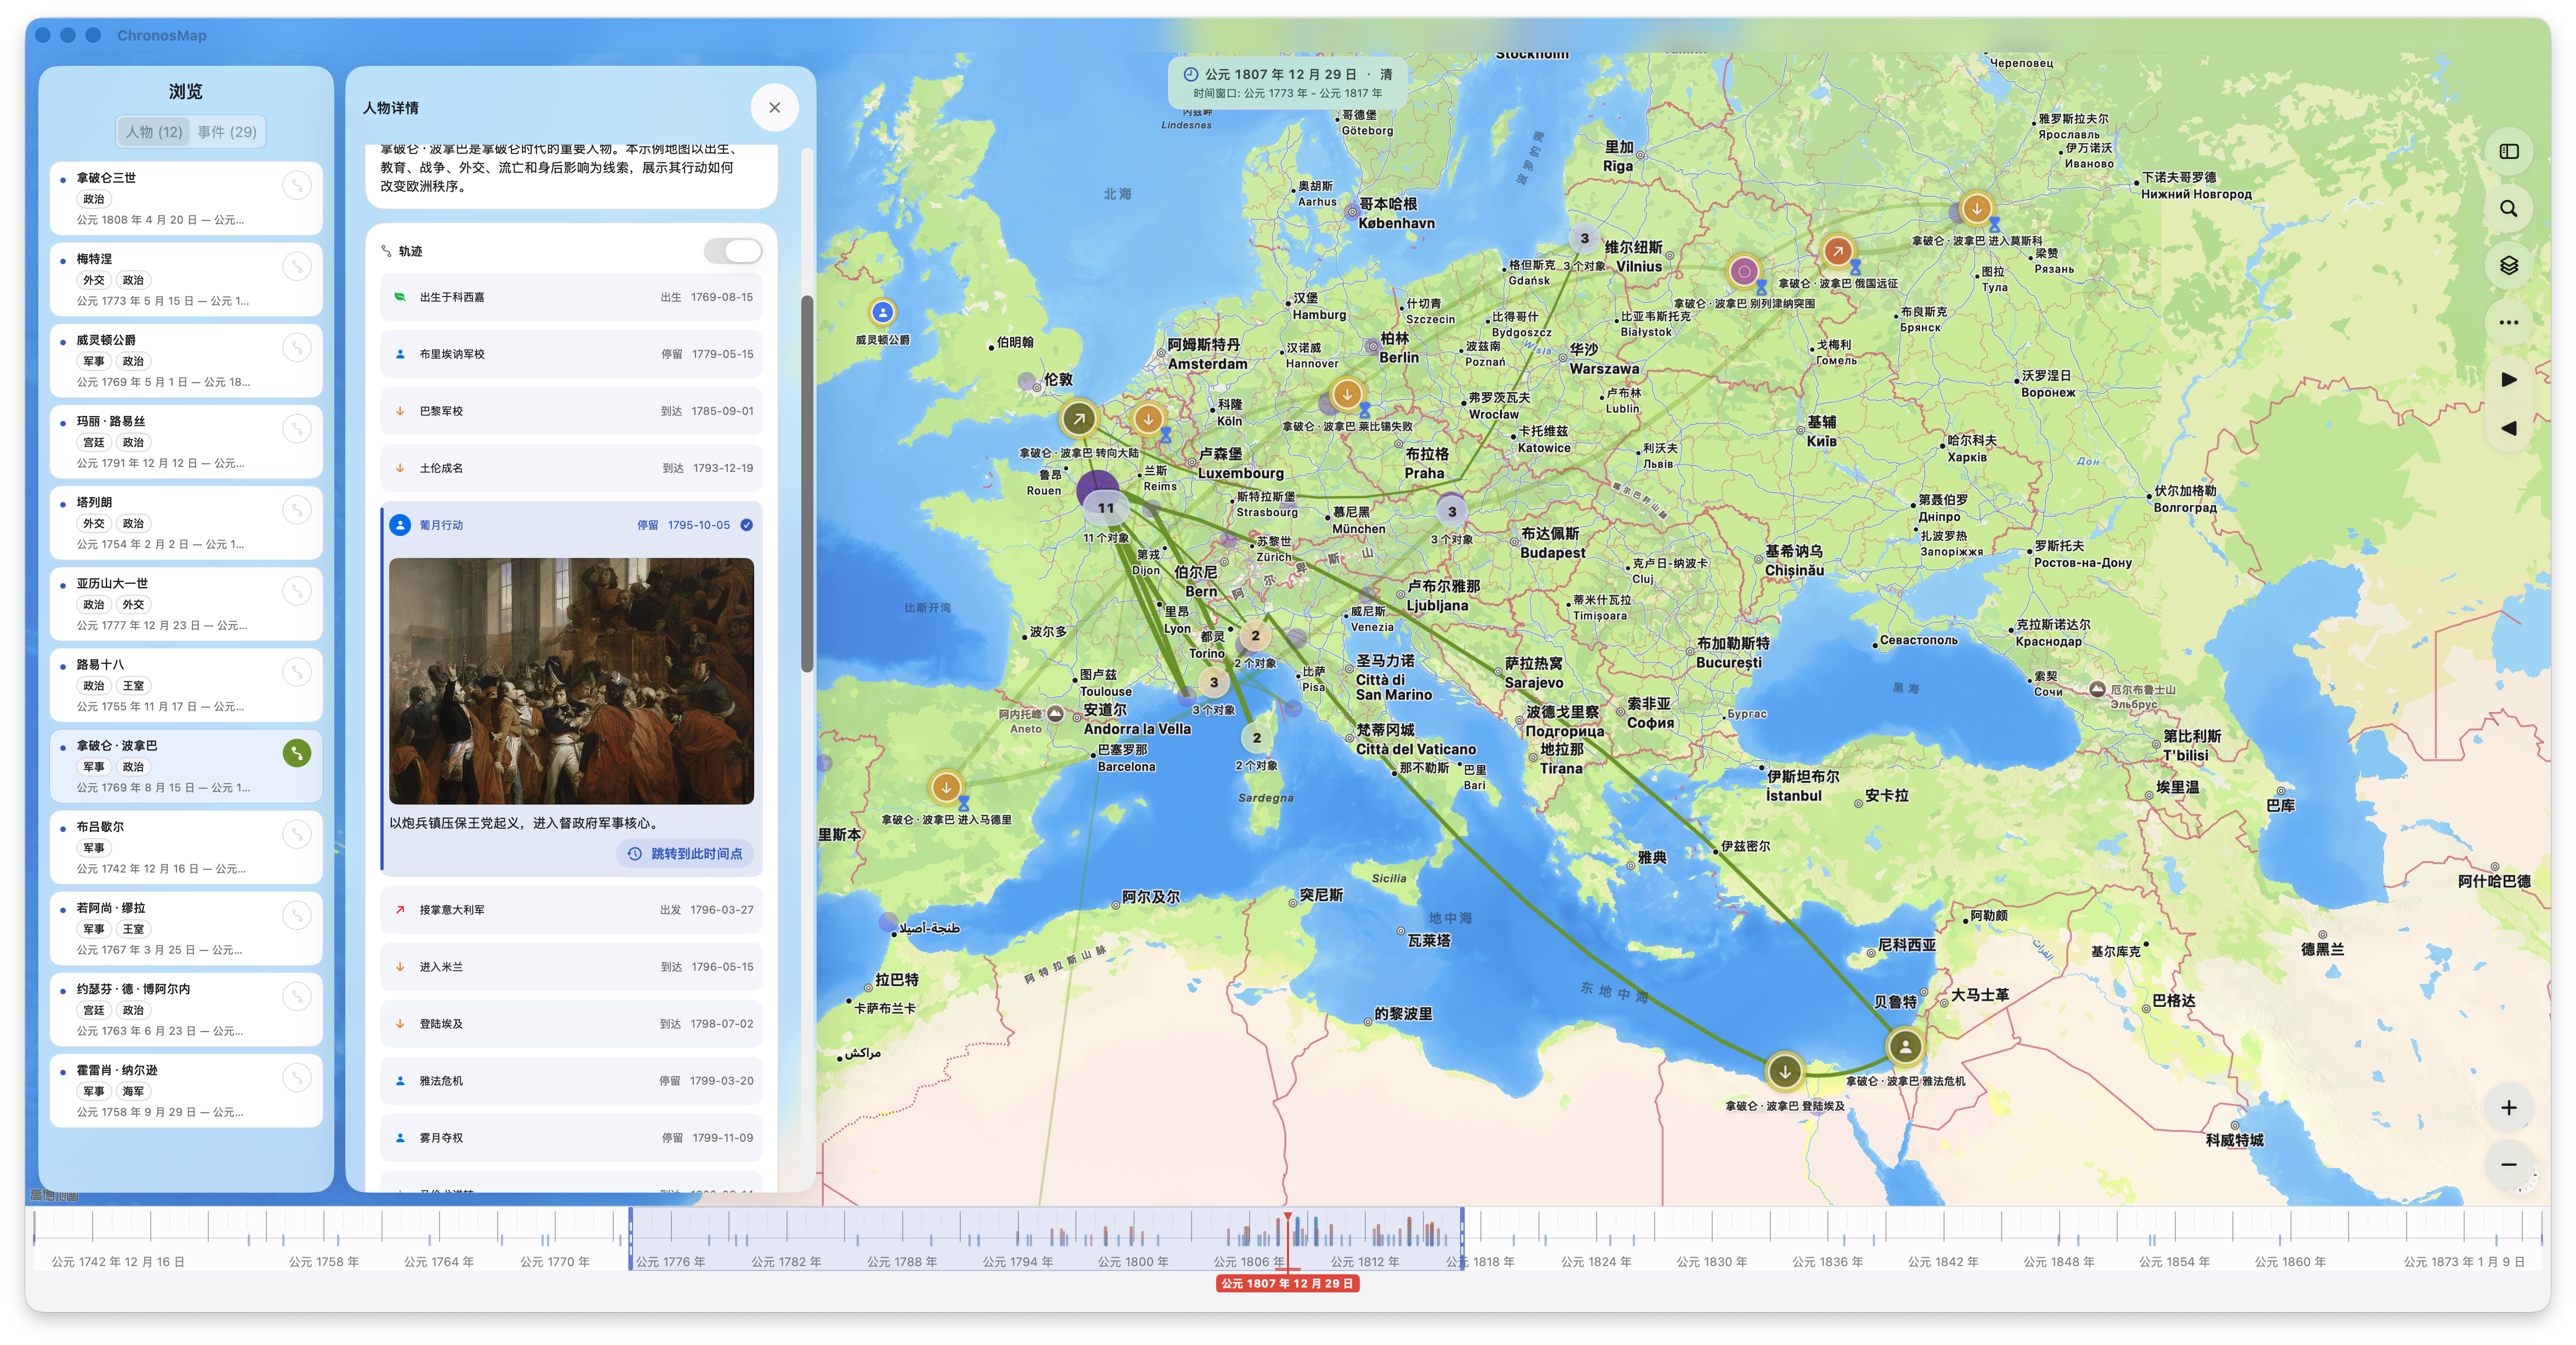Click 莱比锡失败 map marker
Screen dimensions: 2576x1345
1347,394
